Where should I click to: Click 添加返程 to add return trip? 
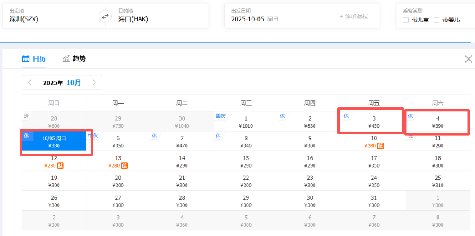click(353, 16)
